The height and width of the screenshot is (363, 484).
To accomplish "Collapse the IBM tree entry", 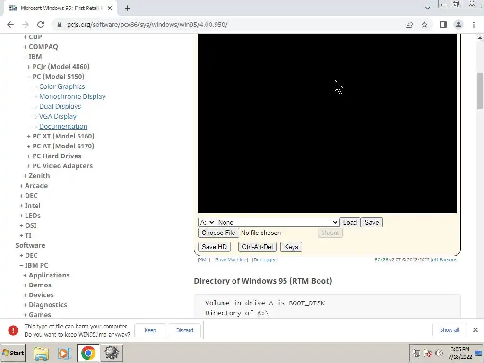I will click(33, 57).
